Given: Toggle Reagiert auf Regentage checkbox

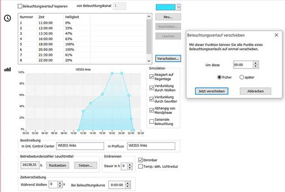Looking at the screenshot, I should point(152,75).
